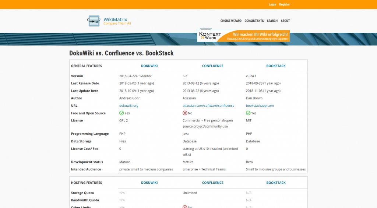Screen dimensions: 377x208
Task: Click the Hosting Features section heading
Action: coord(86,183)
